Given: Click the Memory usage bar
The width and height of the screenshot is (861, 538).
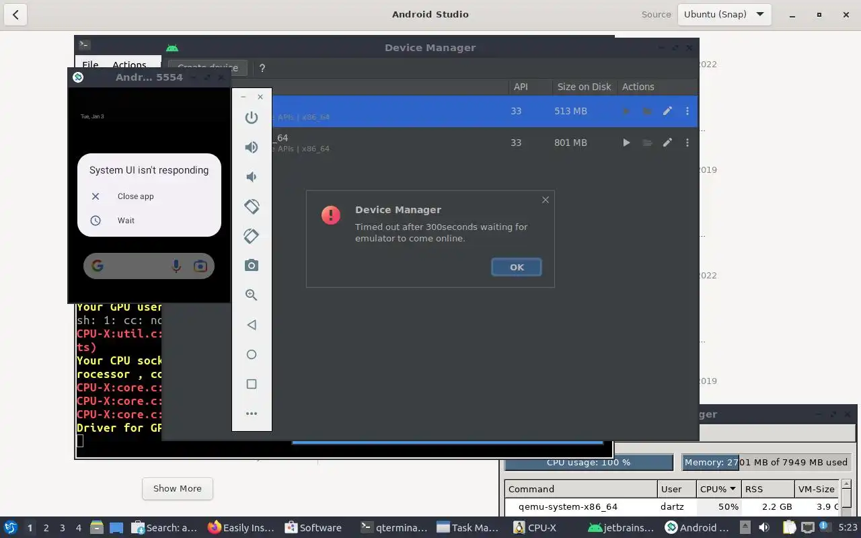Looking at the screenshot, I should point(766,462).
